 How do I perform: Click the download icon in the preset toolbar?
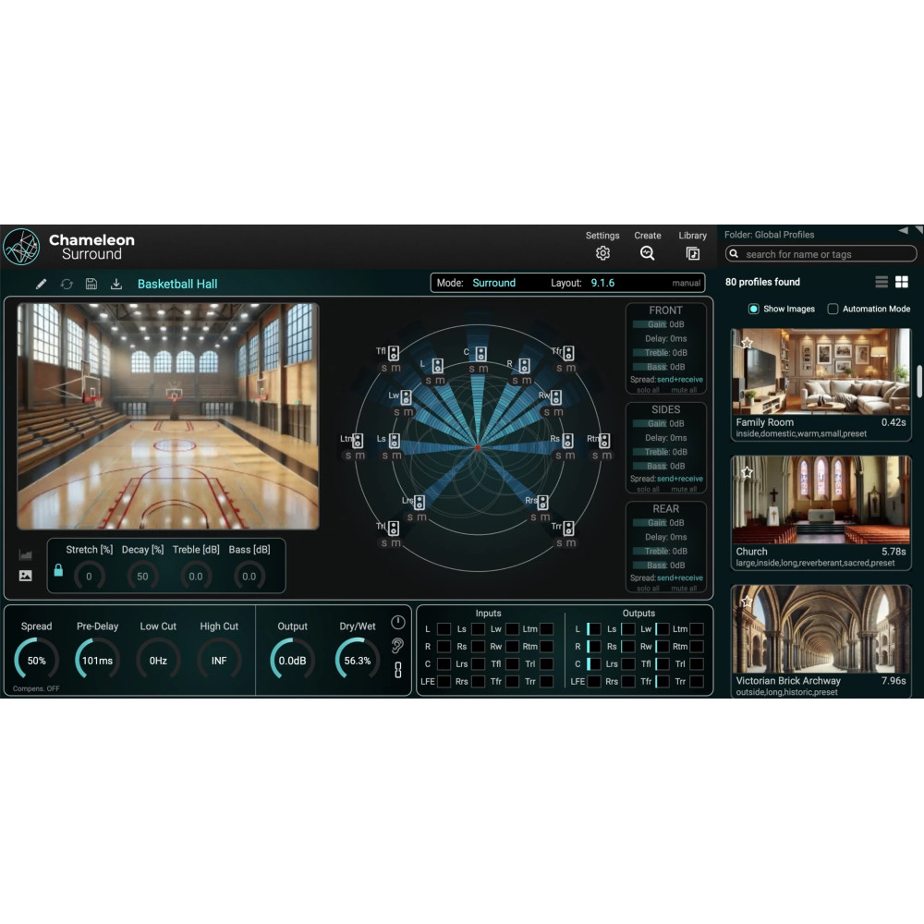point(116,284)
